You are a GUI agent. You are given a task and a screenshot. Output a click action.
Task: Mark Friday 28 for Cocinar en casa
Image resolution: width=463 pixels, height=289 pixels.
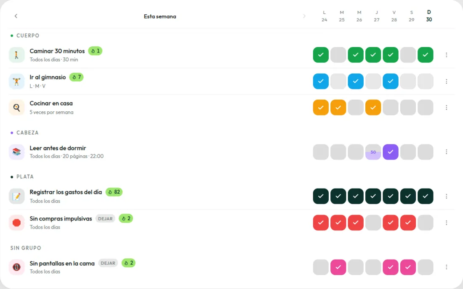pyautogui.click(x=391, y=108)
